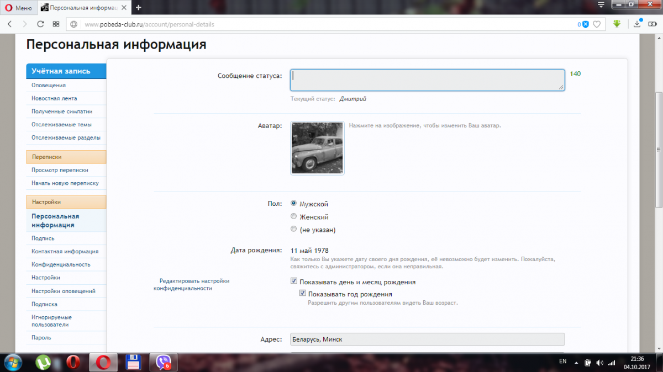
Task: Click the scrollbar up arrow
Action: [x=659, y=38]
